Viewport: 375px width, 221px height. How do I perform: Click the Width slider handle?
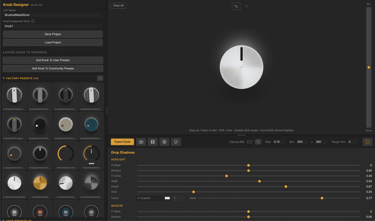point(260,181)
